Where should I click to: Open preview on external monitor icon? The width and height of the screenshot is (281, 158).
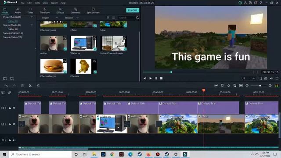[260, 78]
